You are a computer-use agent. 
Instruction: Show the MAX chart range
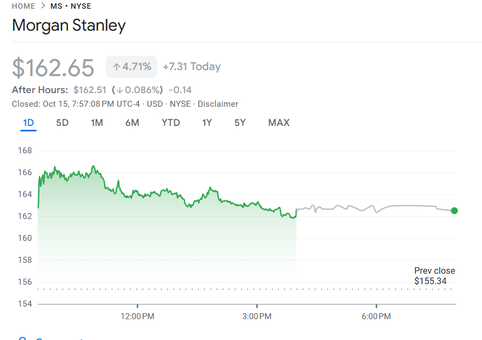[x=279, y=123]
